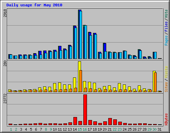
Task: Click the Visits legend label
Action: (166, 72)
